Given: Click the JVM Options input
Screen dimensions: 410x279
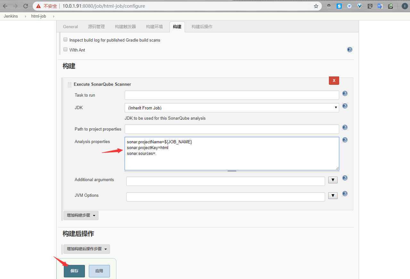Looking at the screenshot, I should click(x=226, y=197).
